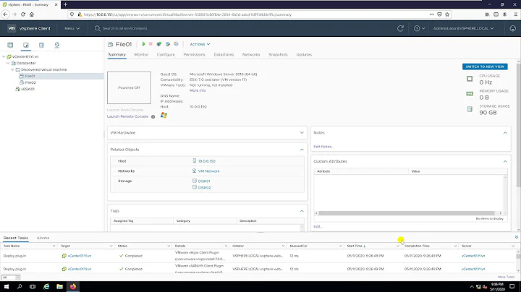This screenshot has height=292, width=521.
Task: Click the Custom Attributes horizontal scrollbar
Action: (x=407, y=213)
